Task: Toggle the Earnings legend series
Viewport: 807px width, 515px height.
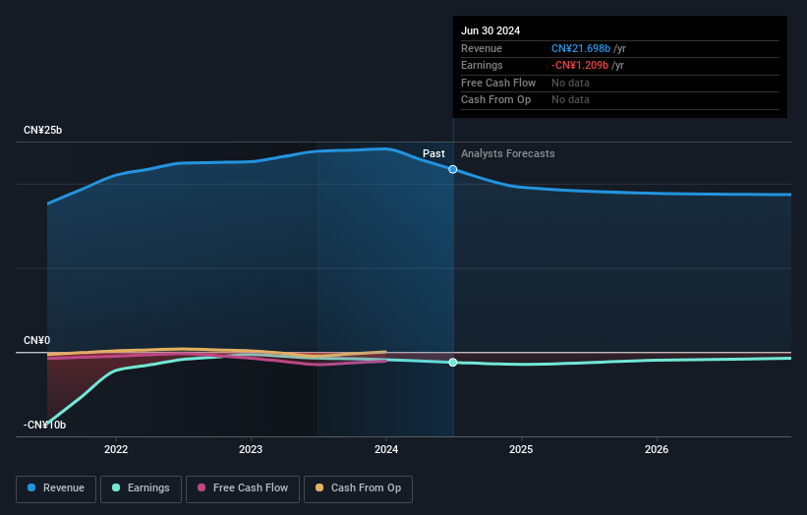Action: click(x=141, y=488)
